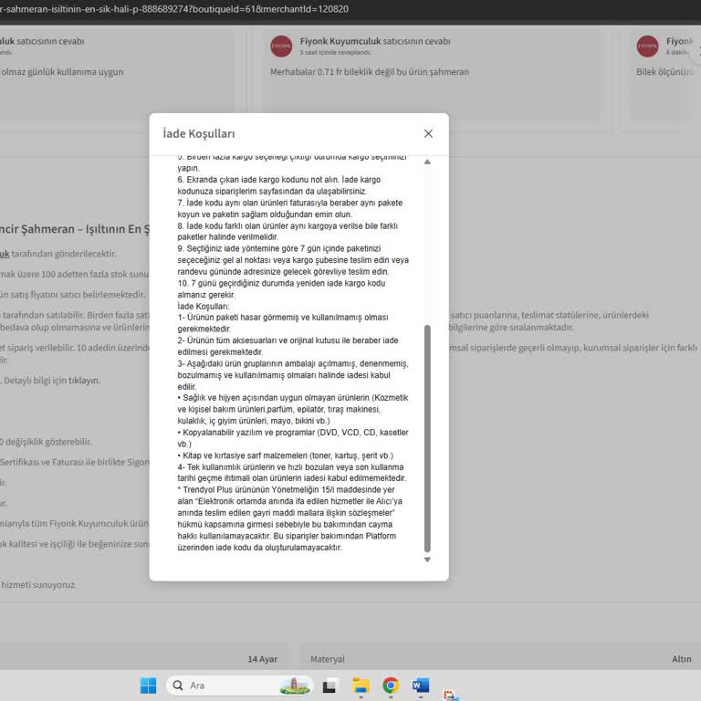701x701 pixels.
Task: Click step '6. Ekranda çıkan iade kargo kodunu' line
Action: coord(279,179)
